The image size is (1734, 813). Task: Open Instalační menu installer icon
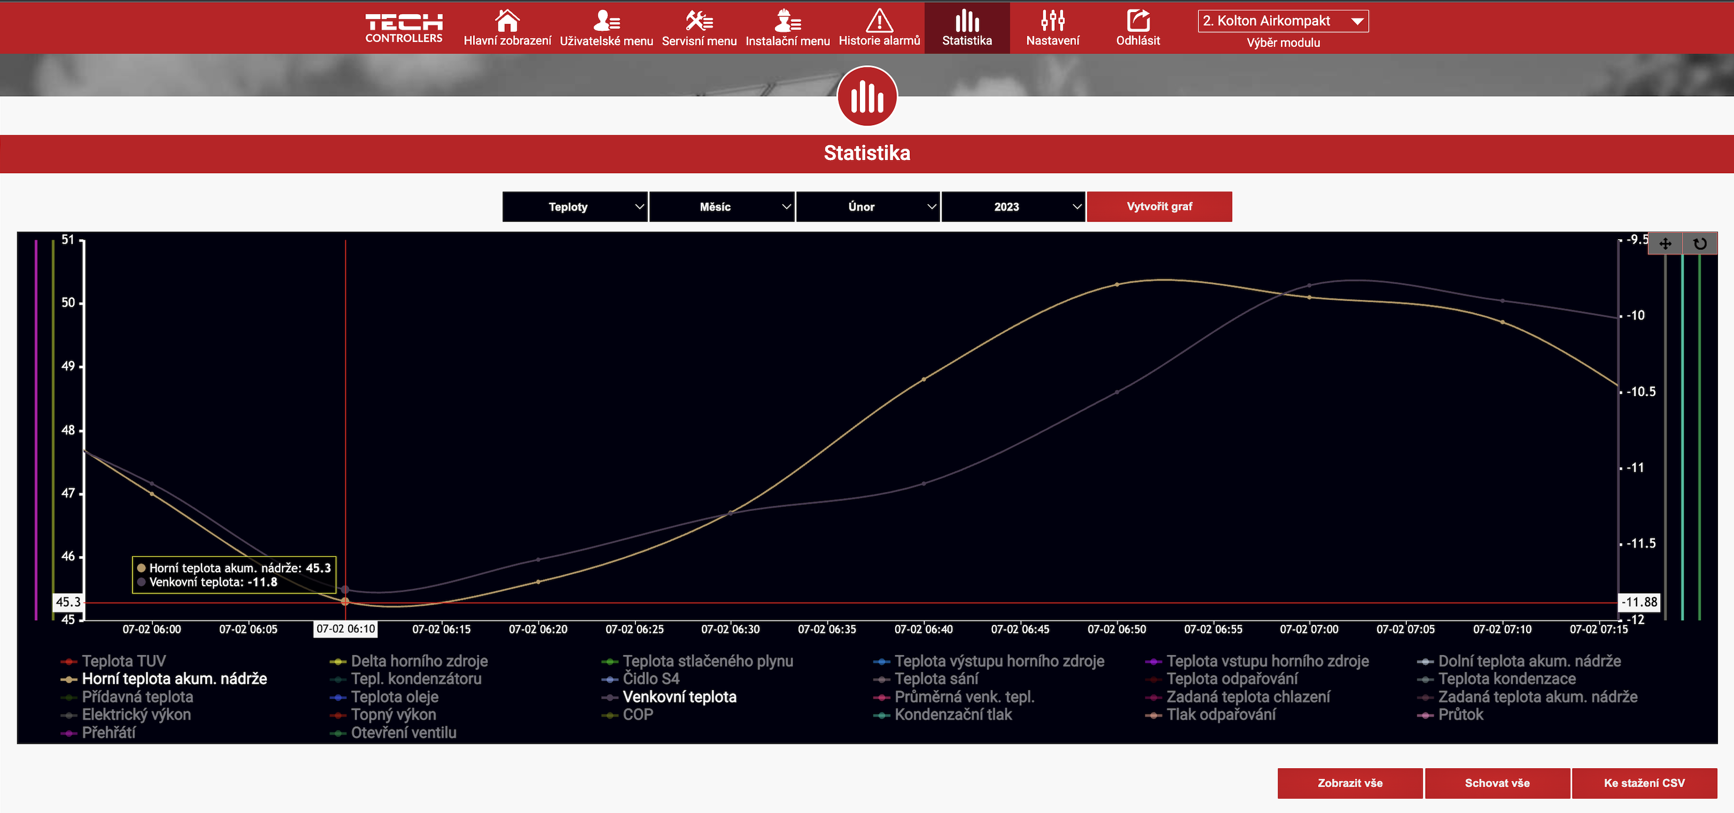787,21
